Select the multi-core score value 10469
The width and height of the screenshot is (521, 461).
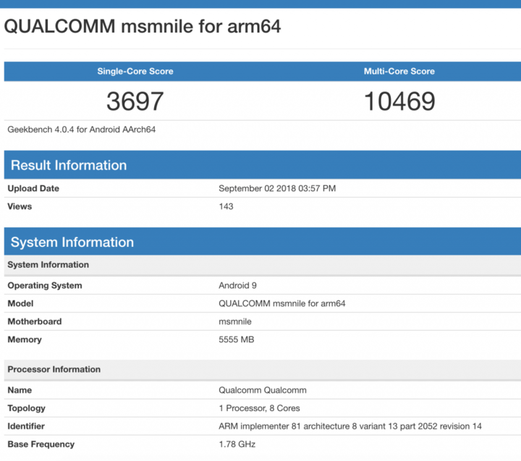tap(399, 101)
